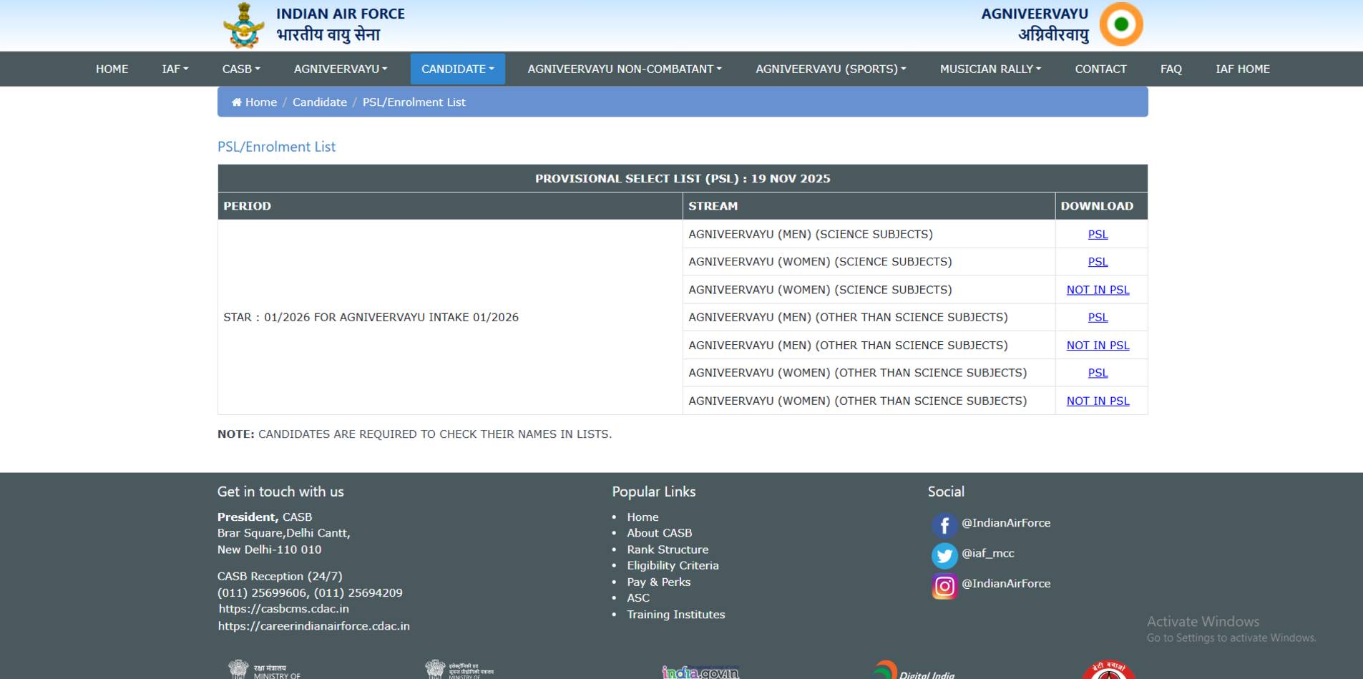This screenshot has width=1363, height=679.
Task: Click the home icon in the breadcrumb
Action: 236,102
